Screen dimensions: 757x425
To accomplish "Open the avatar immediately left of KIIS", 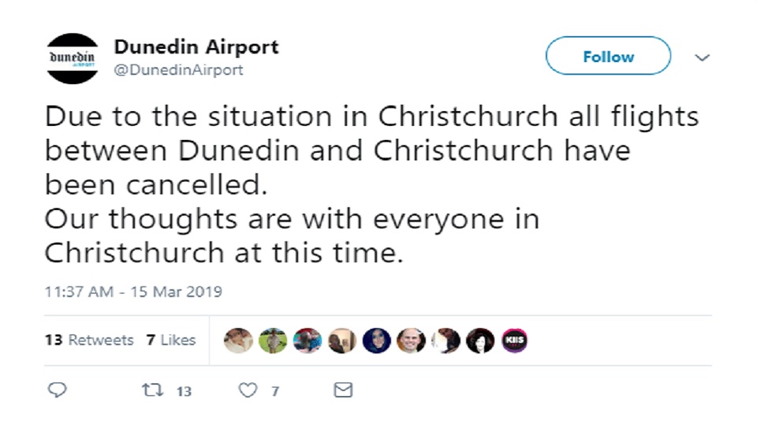I will tap(479, 340).
